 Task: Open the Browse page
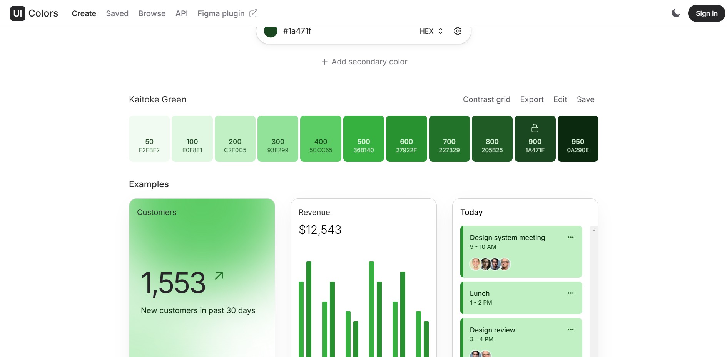pyautogui.click(x=152, y=13)
